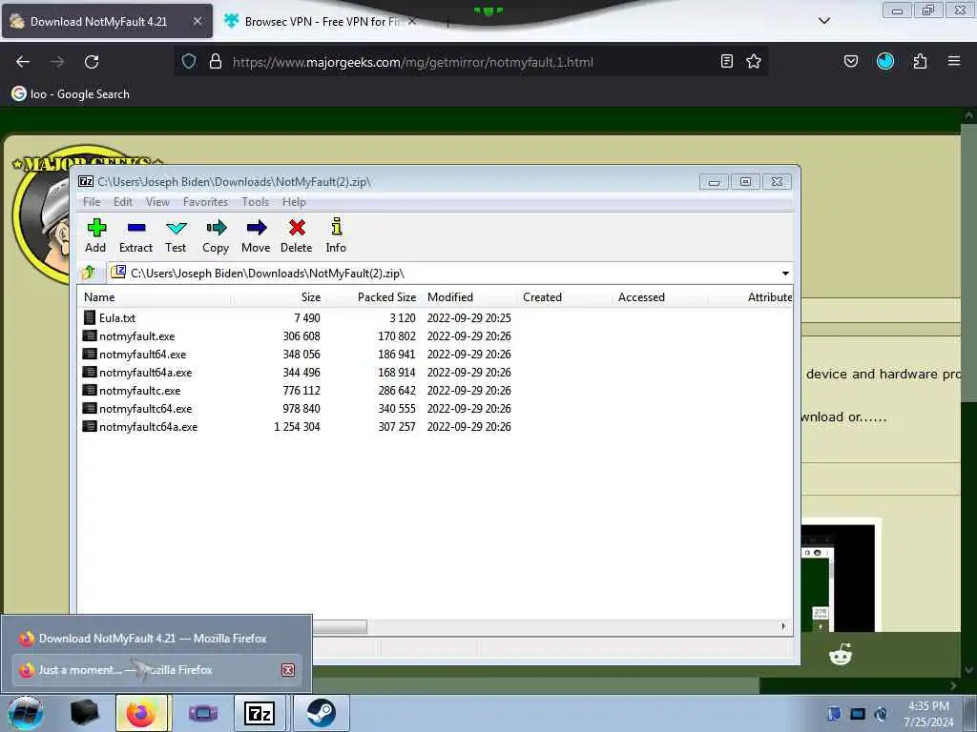The width and height of the screenshot is (977, 732).
Task: Click the Add button in 7-Zip toolbar
Action: point(95,235)
